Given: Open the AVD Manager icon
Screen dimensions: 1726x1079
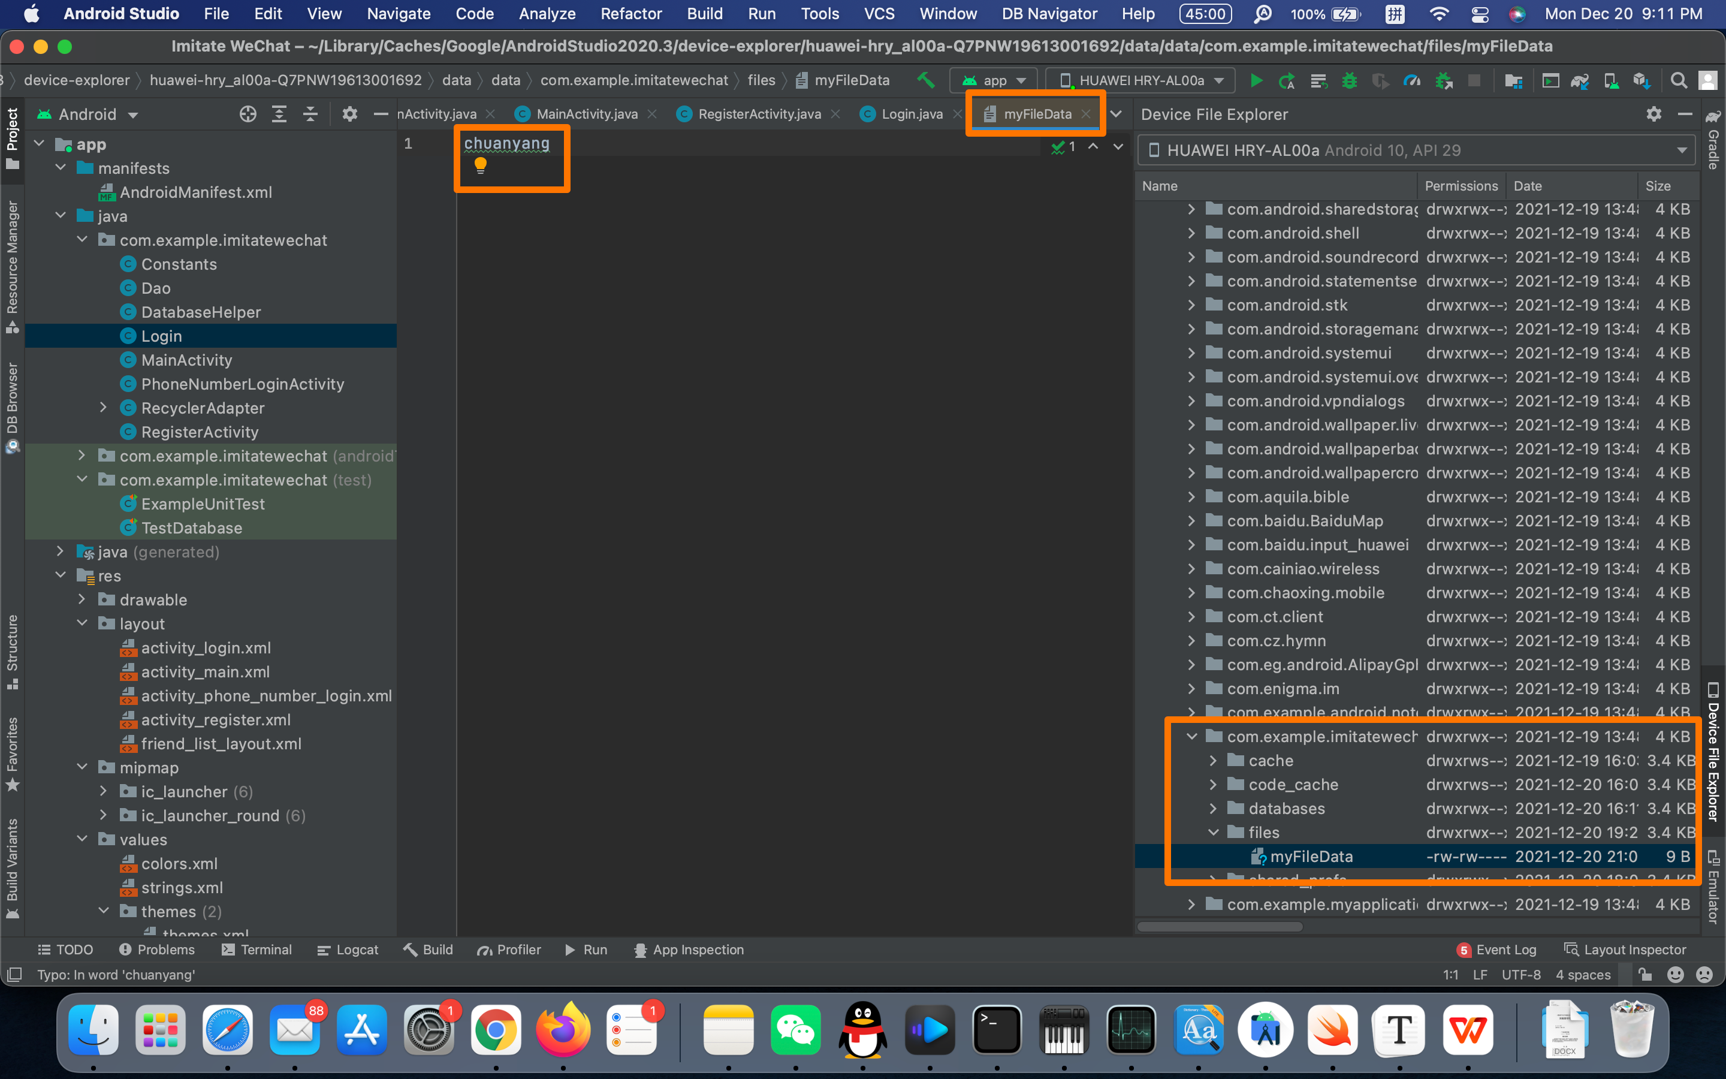Looking at the screenshot, I should (x=1611, y=81).
